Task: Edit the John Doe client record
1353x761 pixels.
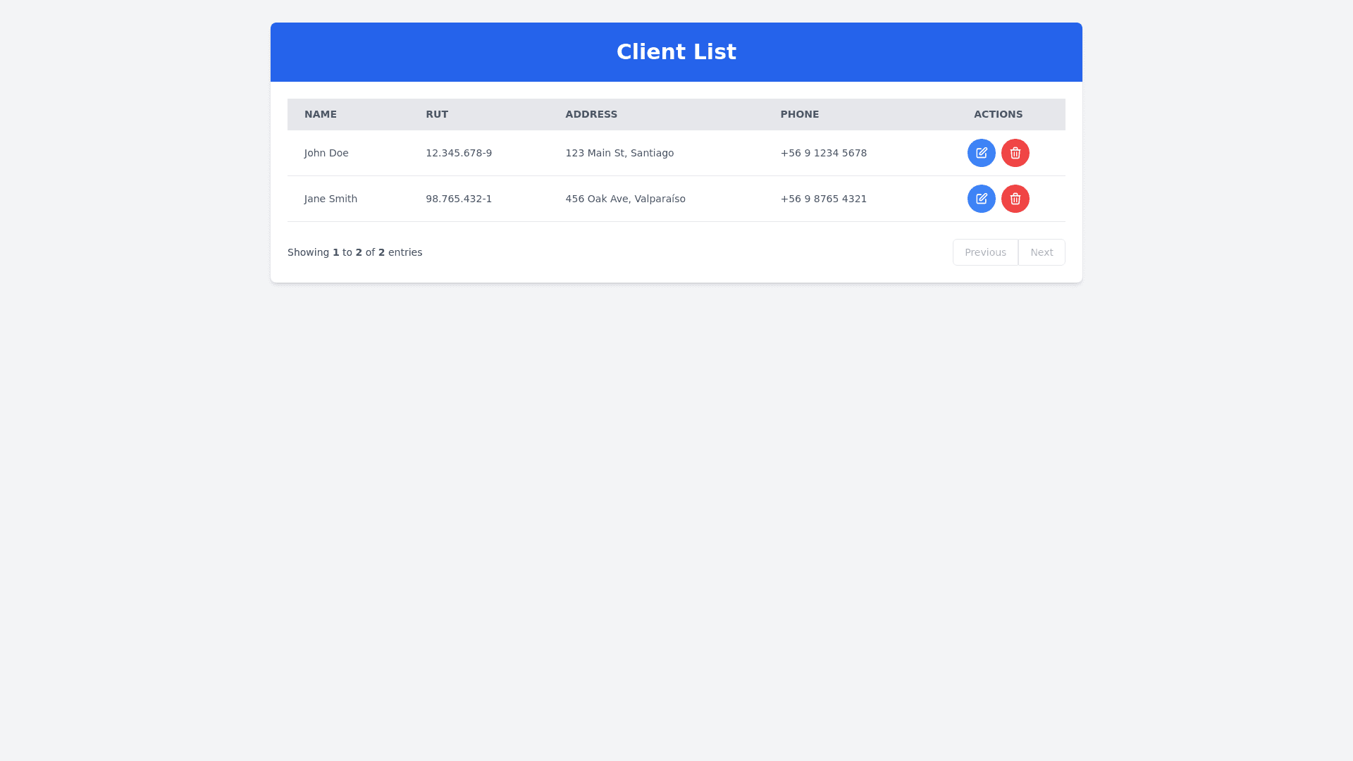Action: [x=981, y=153]
